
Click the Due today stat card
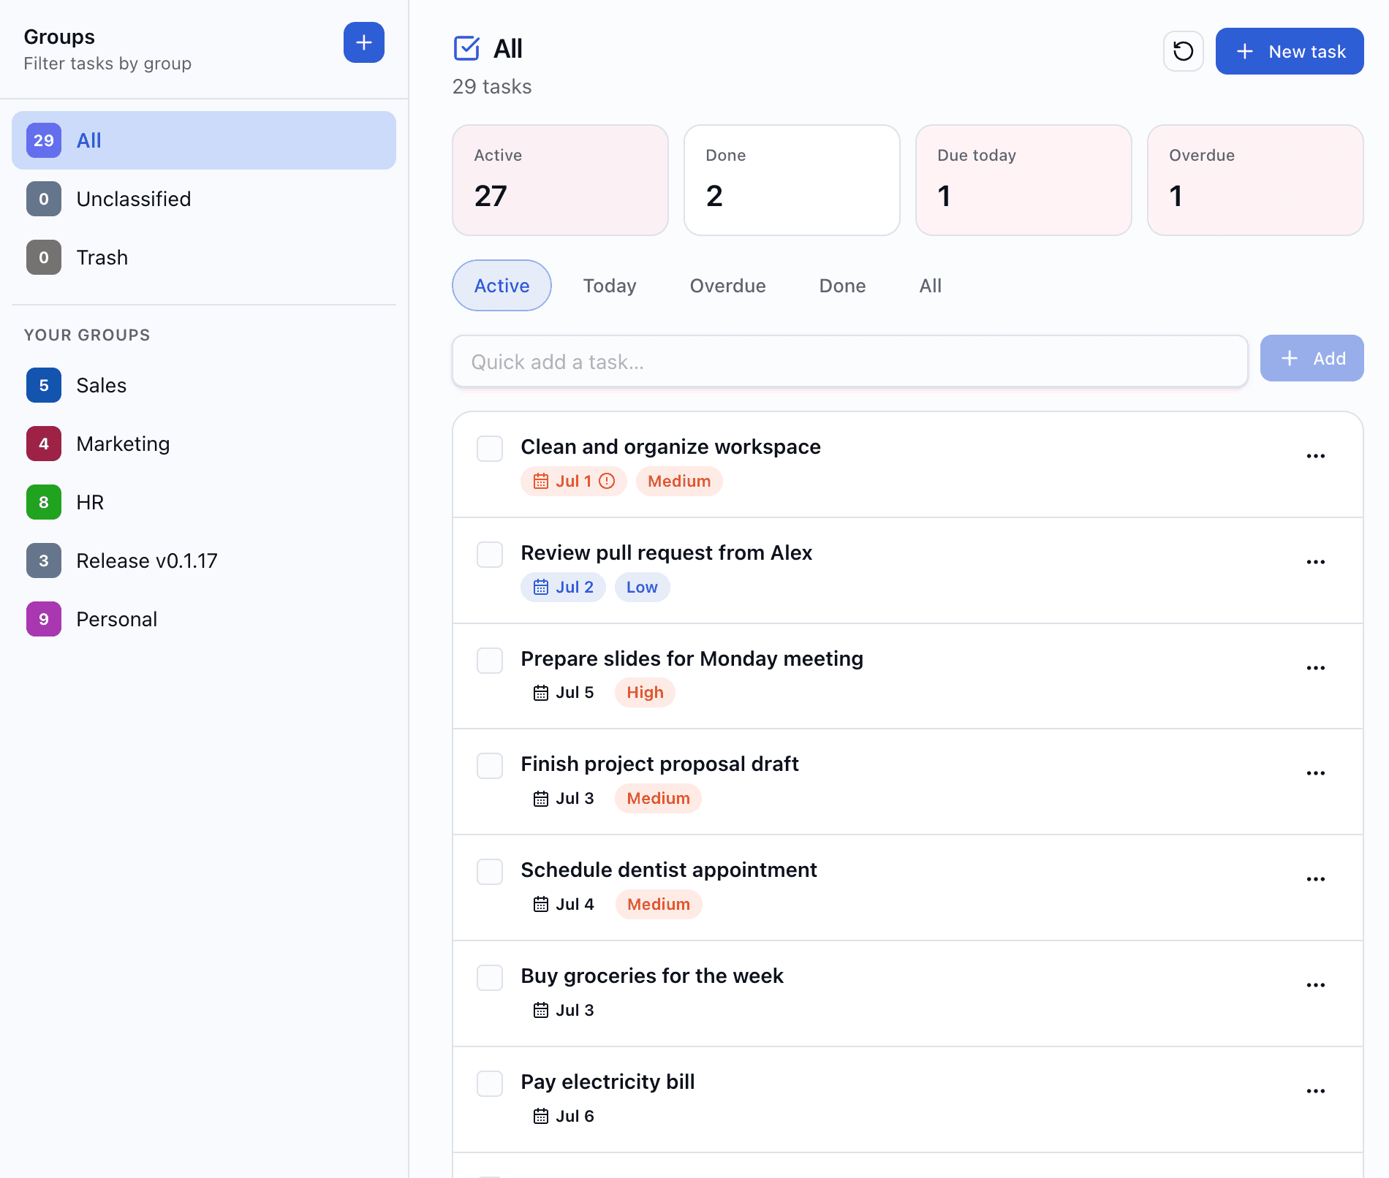pyautogui.click(x=1023, y=180)
